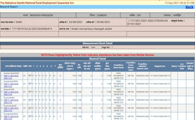Click the red NOTE about yellow rows
Image resolution: width=195 pixels, height=120 pixels.
97,55
